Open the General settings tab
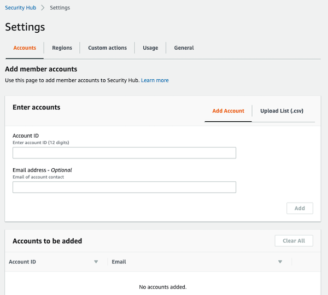The width and height of the screenshot is (328, 295). point(184,48)
